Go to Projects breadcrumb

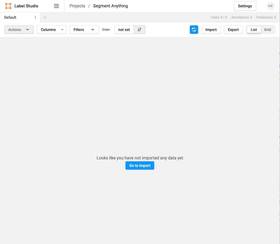77,6
